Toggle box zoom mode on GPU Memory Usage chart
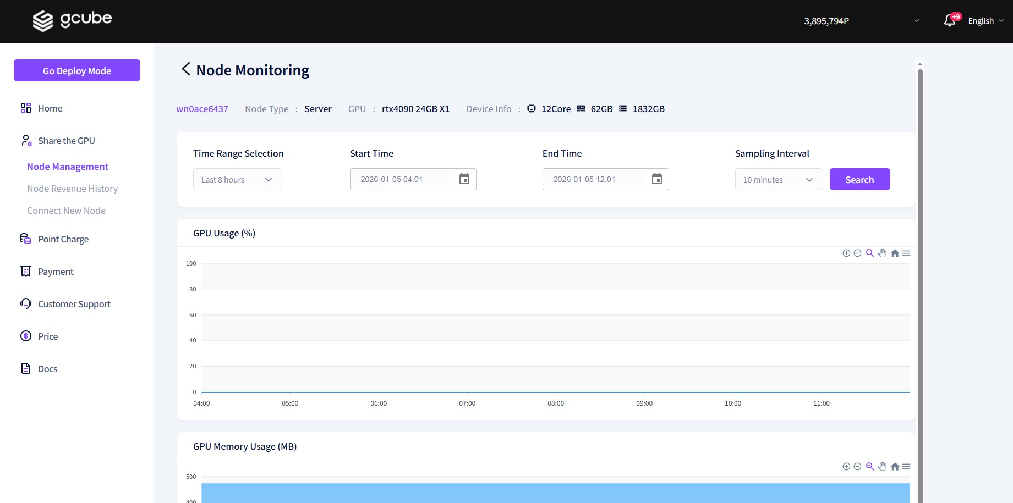Viewport: 1013px width, 503px height. (x=870, y=466)
